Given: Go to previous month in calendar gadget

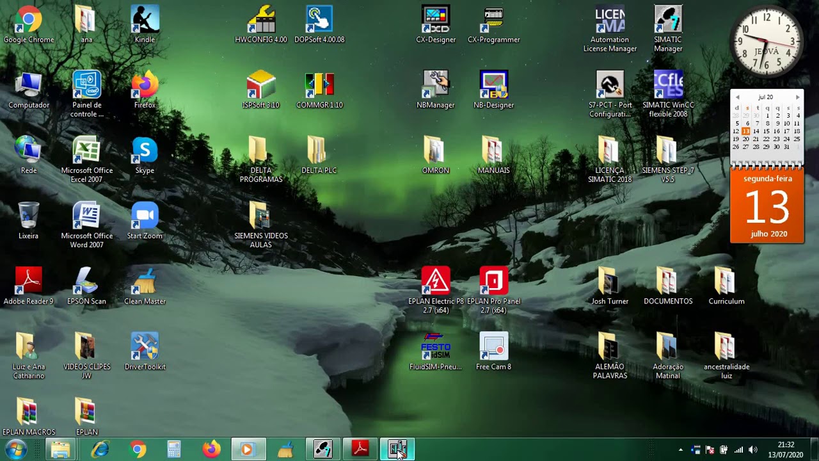Looking at the screenshot, I should click(x=737, y=97).
